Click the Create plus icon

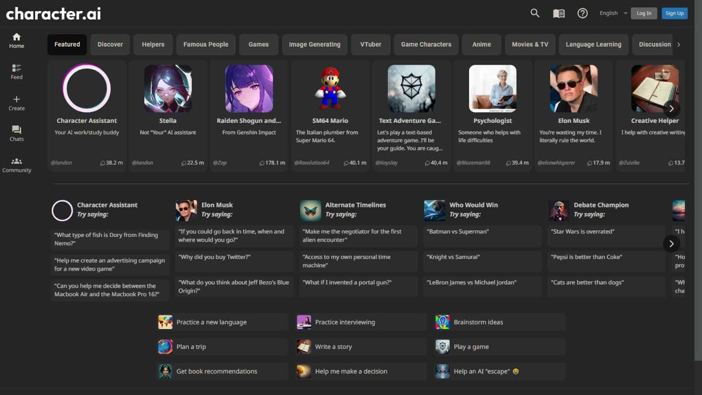click(x=17, y=99)
